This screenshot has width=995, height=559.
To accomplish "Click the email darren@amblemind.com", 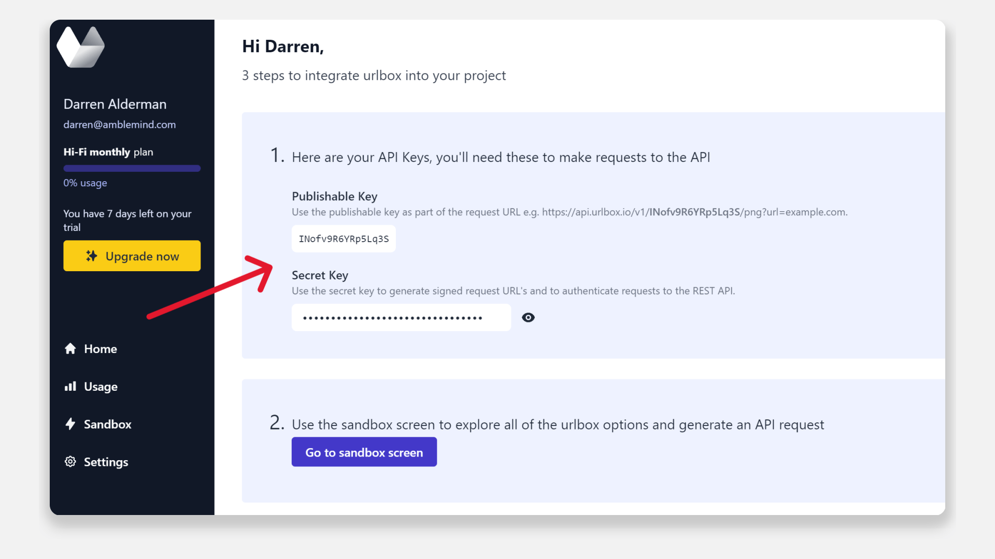I will [120, 125].
